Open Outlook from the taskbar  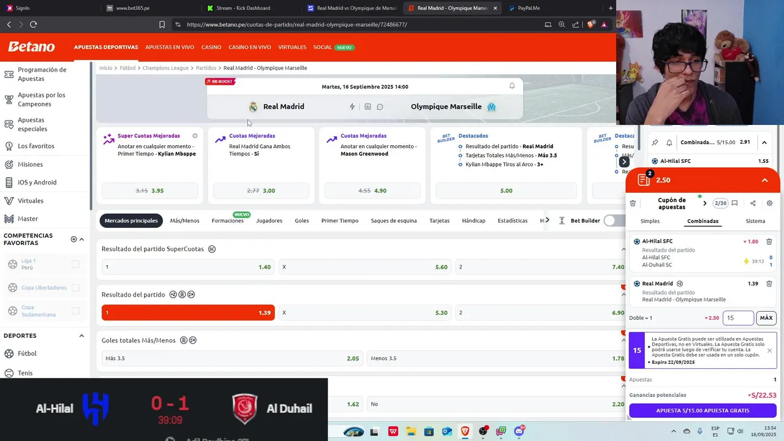click(x=447, y=431)
